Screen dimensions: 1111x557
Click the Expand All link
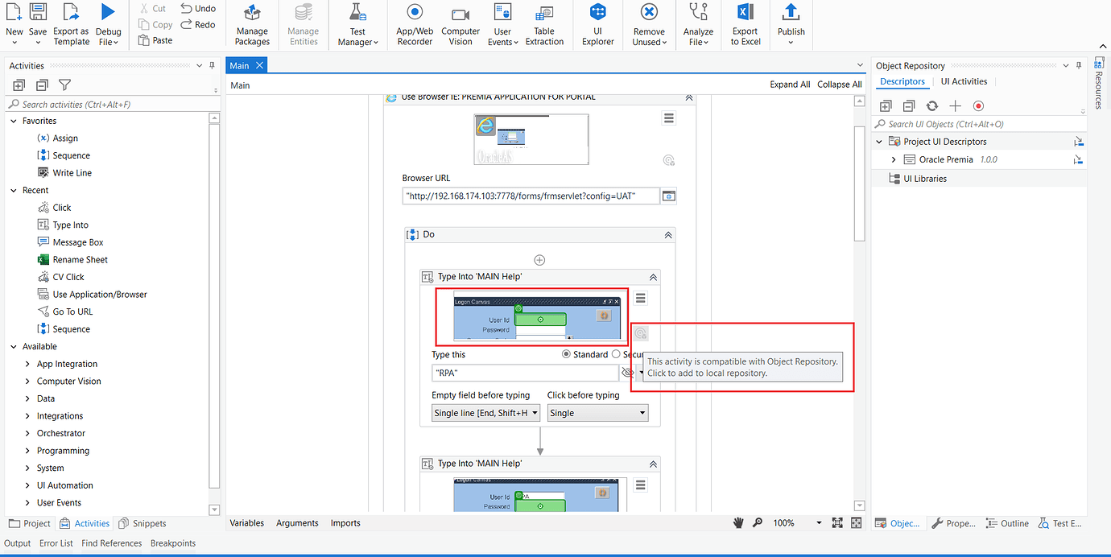790,84
